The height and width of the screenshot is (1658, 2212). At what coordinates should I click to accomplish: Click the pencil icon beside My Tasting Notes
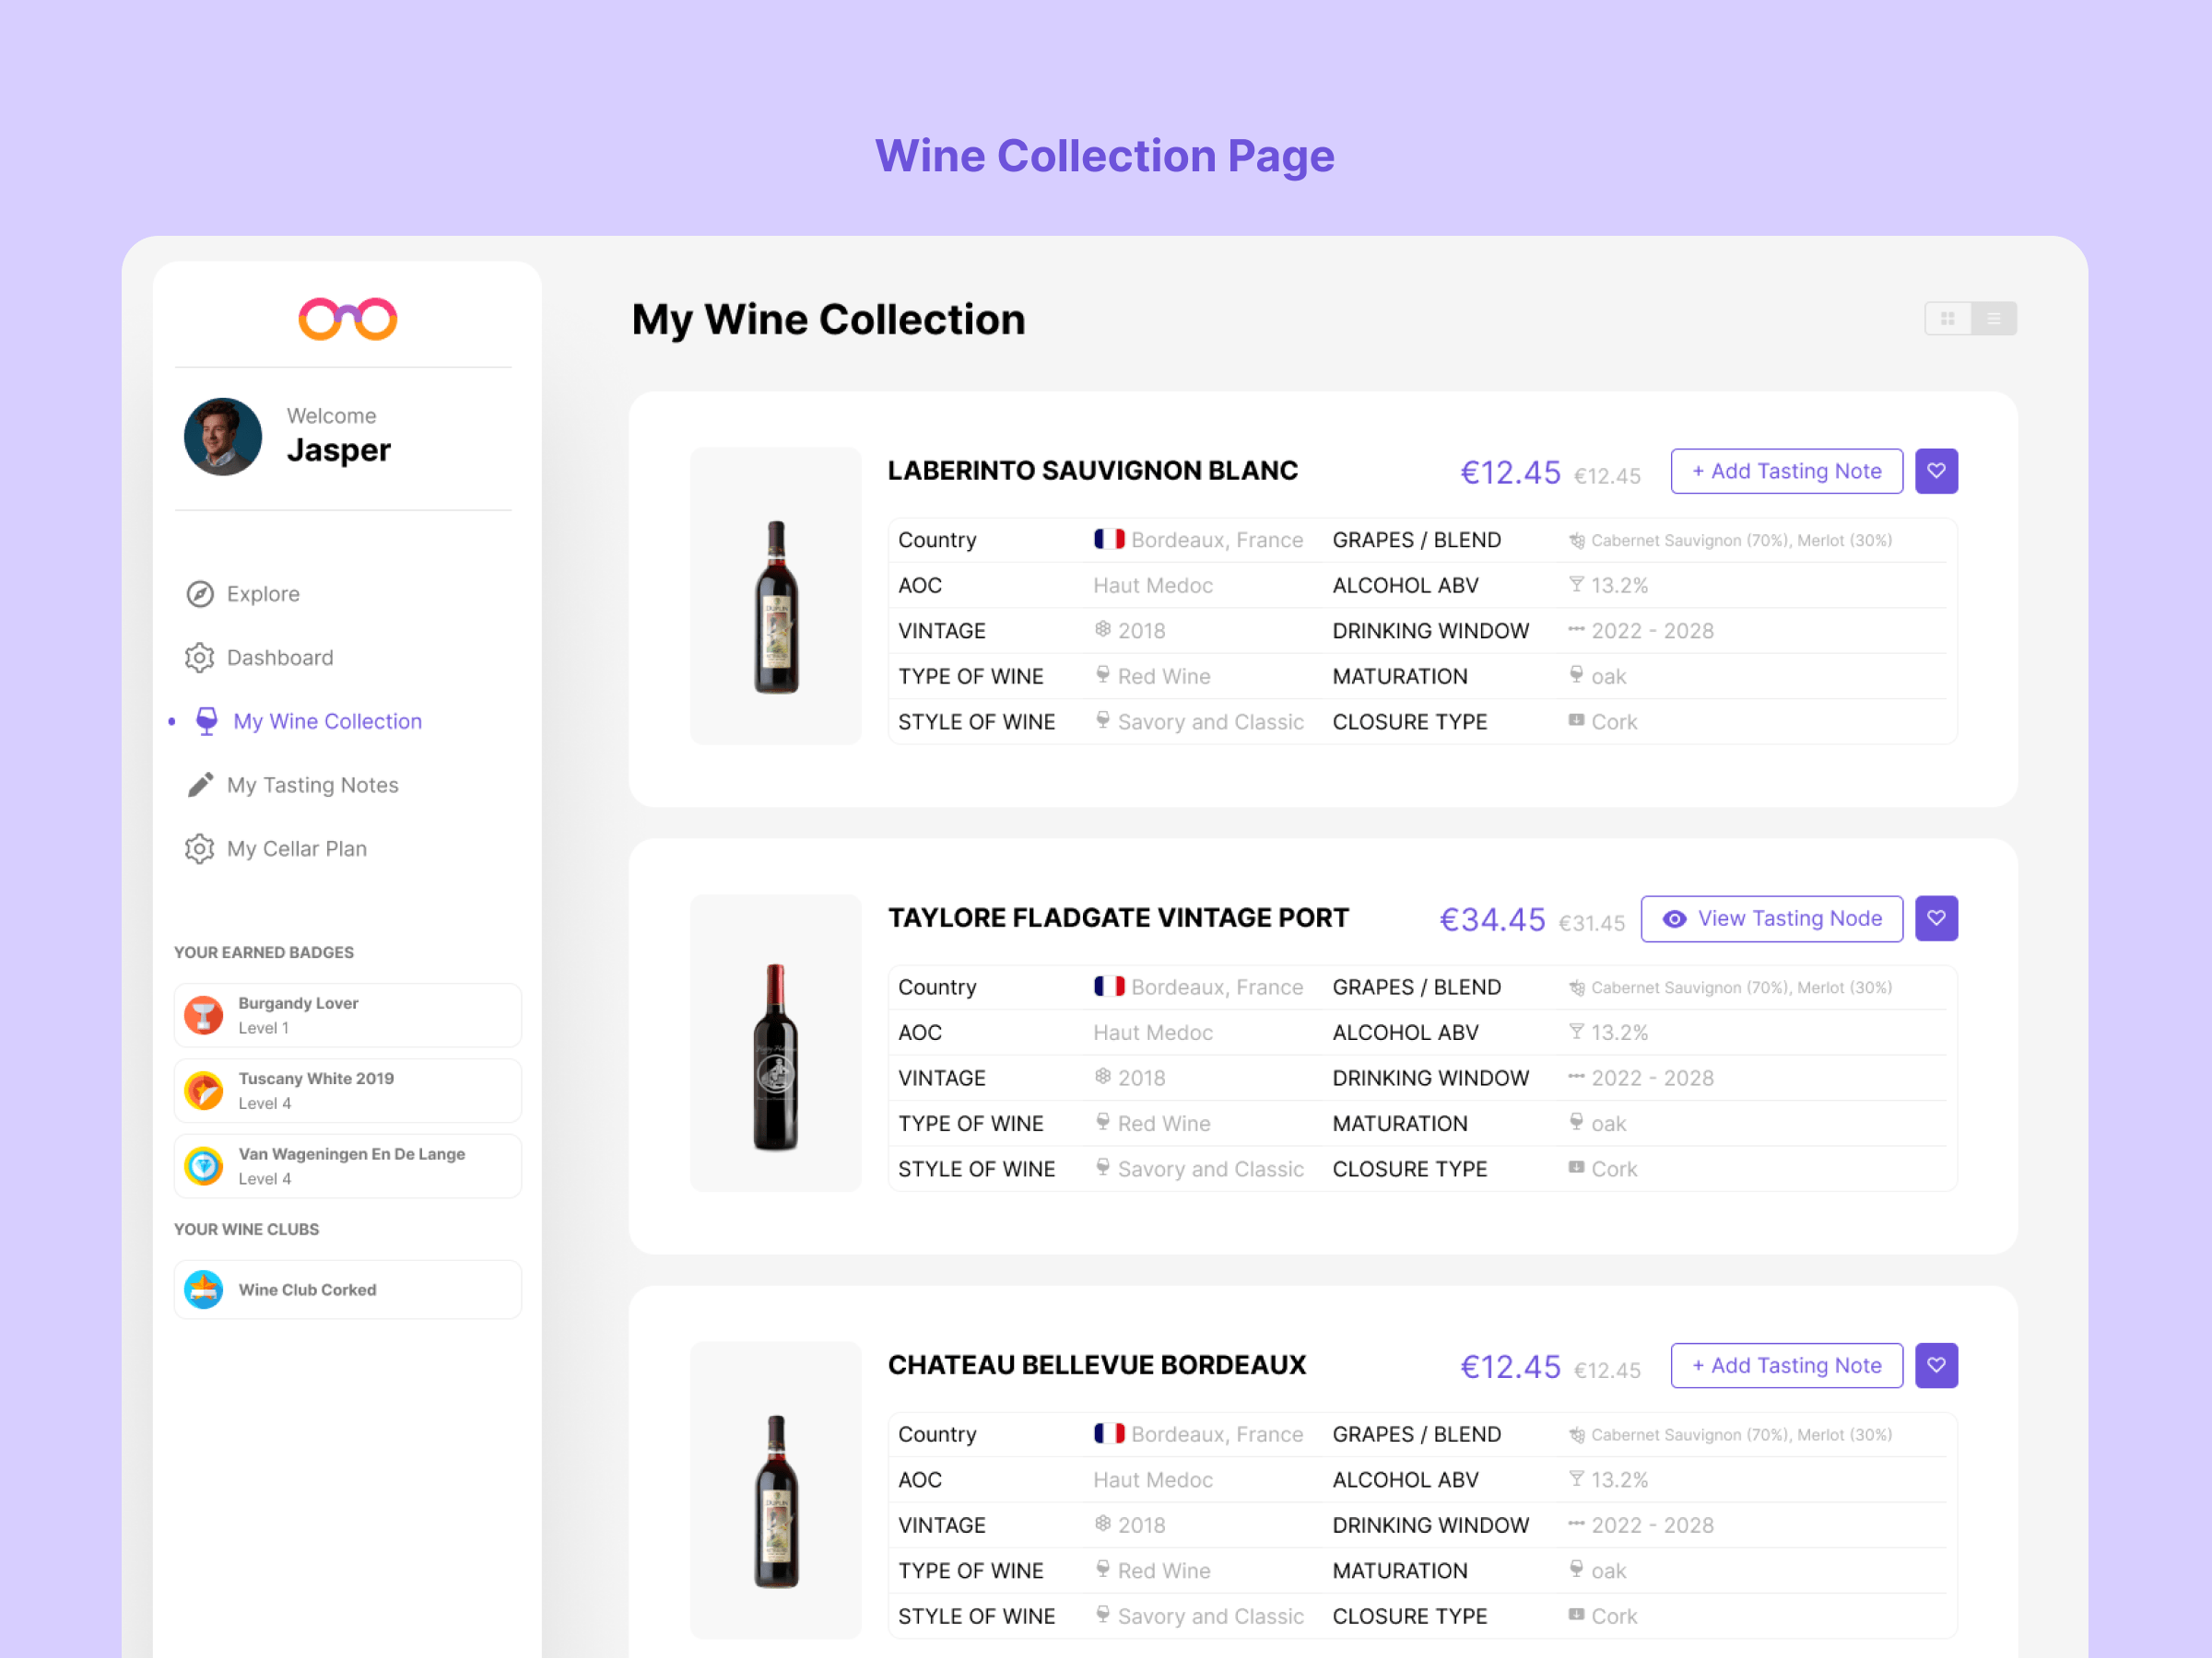pyautogui.click(x=200, y=785)
